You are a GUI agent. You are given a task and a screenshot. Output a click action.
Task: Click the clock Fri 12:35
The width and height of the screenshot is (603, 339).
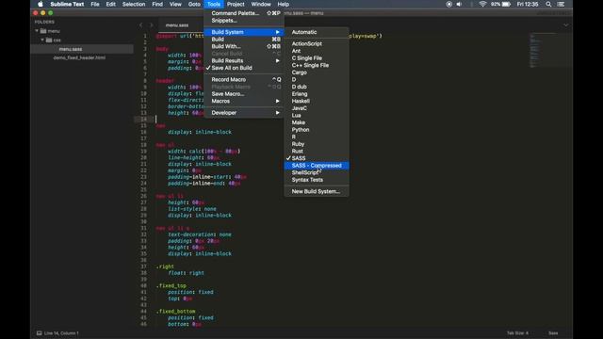coord(528,4)
